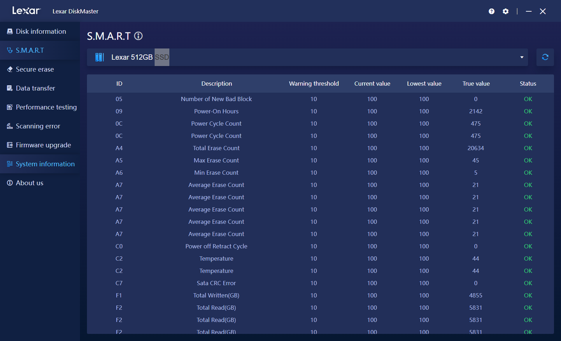
Task: Click the Current value column header
Action: (x=372, y=84)
